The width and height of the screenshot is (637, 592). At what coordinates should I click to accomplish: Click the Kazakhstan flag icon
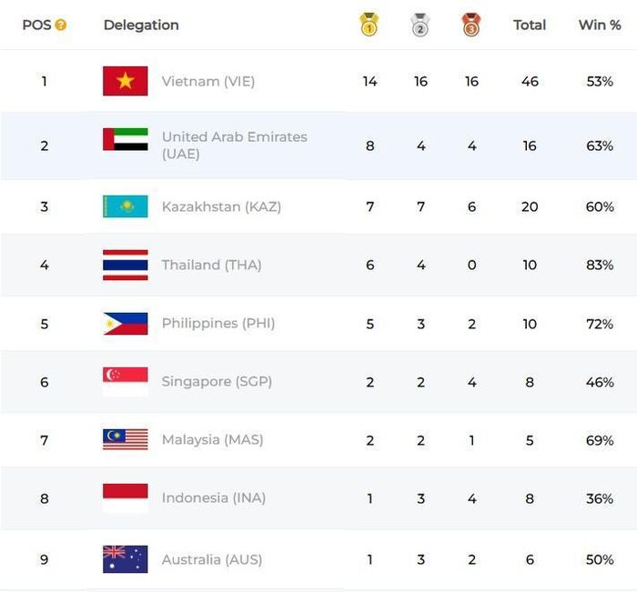[x=126, y=206]
